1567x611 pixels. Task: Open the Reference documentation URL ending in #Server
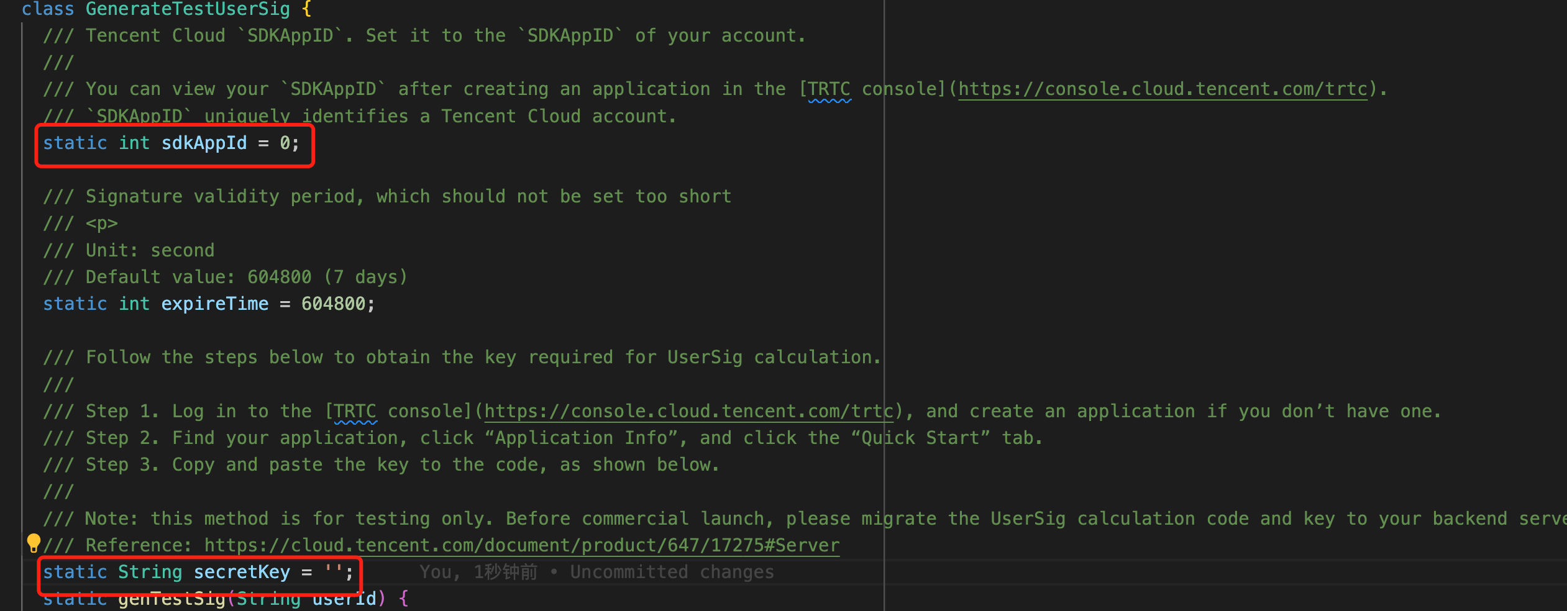(x=521, y=546)
